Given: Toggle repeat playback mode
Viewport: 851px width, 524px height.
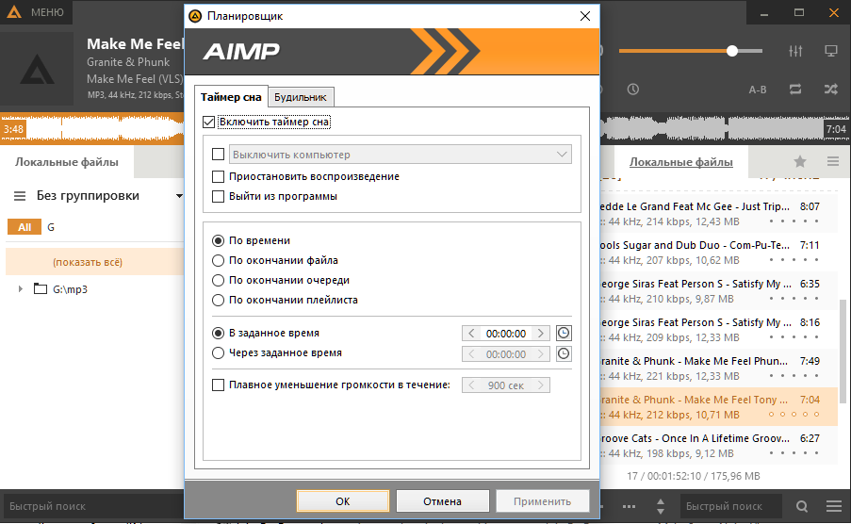Looking at the screenshot, I should coord(795,90).
